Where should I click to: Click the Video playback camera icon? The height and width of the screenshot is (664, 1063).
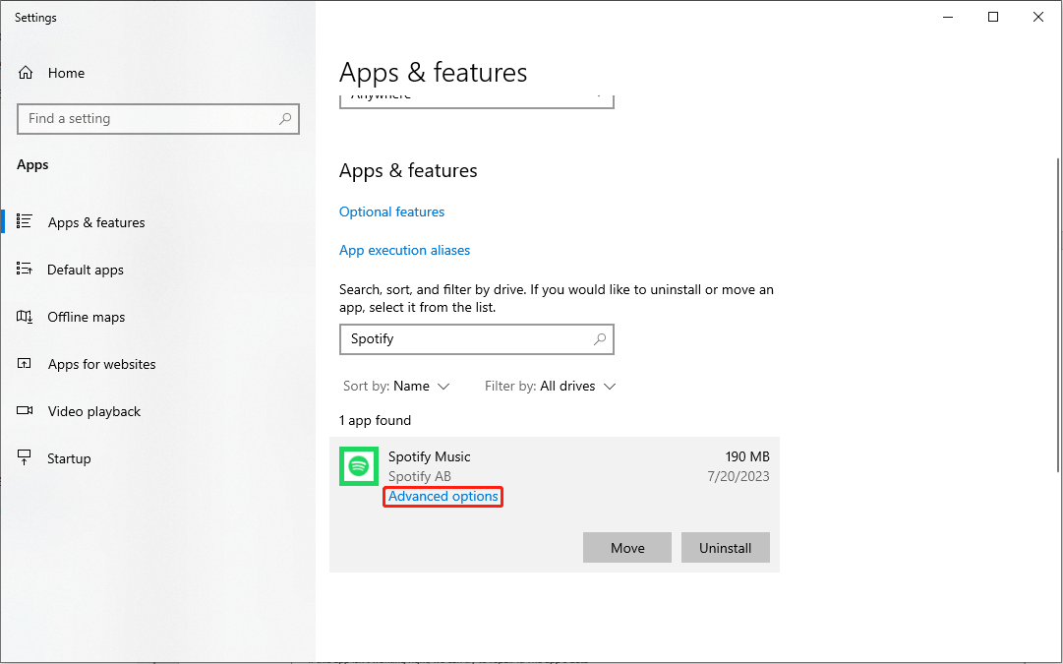25,411
